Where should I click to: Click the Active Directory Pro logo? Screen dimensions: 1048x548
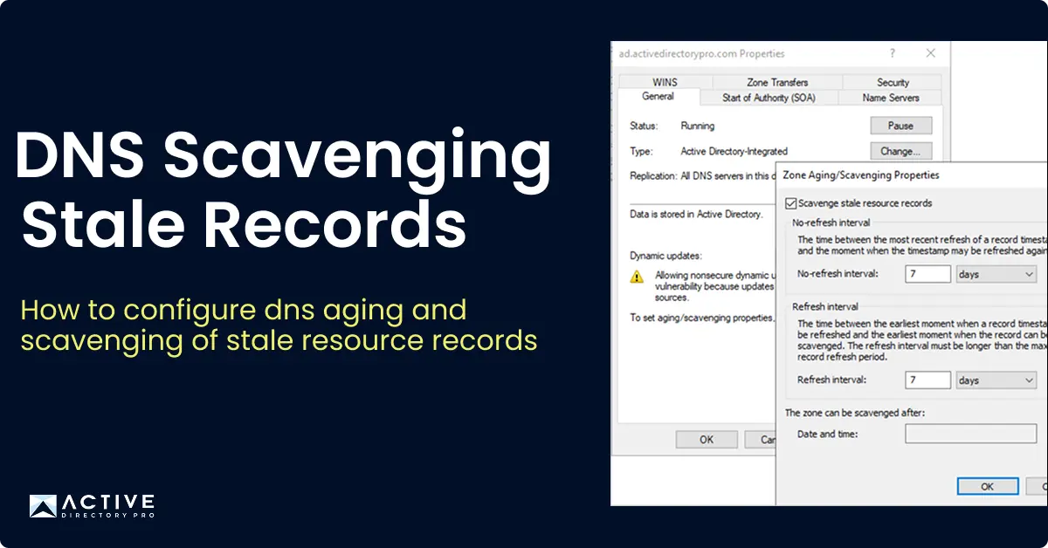coord(92,506)
